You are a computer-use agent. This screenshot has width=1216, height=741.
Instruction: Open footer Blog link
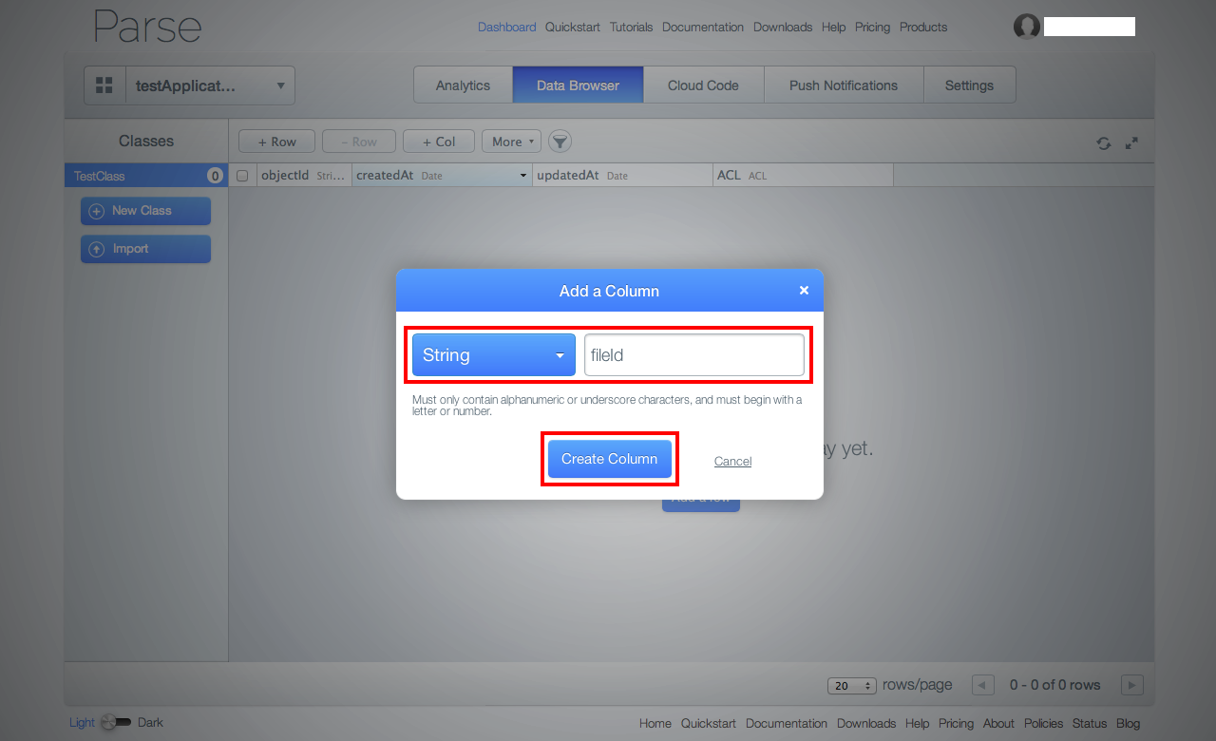coord(1129,723)
